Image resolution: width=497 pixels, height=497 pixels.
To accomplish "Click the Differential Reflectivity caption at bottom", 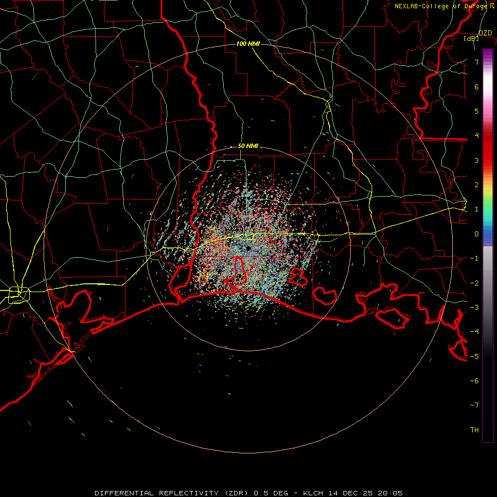I will 248,493.
